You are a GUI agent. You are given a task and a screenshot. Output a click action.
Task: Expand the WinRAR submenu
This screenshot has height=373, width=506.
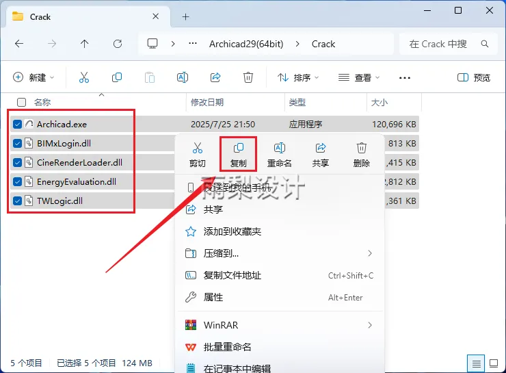[x=370, y=325]
